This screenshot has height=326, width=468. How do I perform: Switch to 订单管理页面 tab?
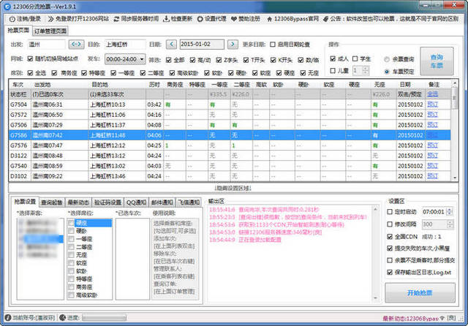click(x=50, y=31)
